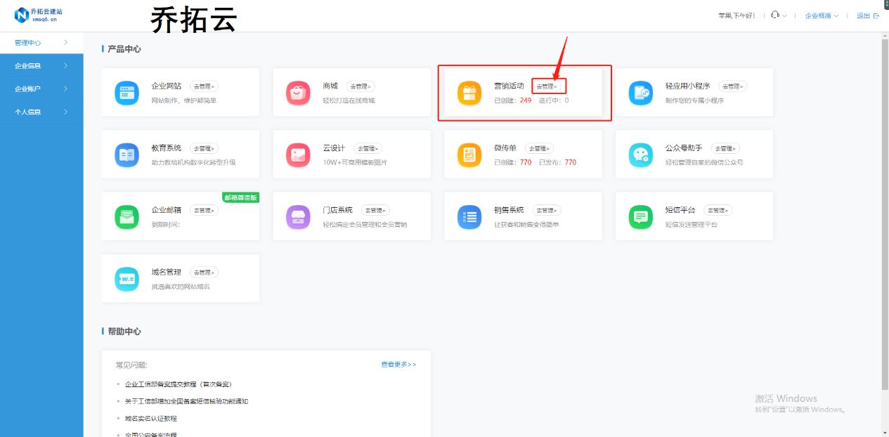Click the 轻应用小程序 icon
Screen dimensions: 889x437
click(641, 93)
